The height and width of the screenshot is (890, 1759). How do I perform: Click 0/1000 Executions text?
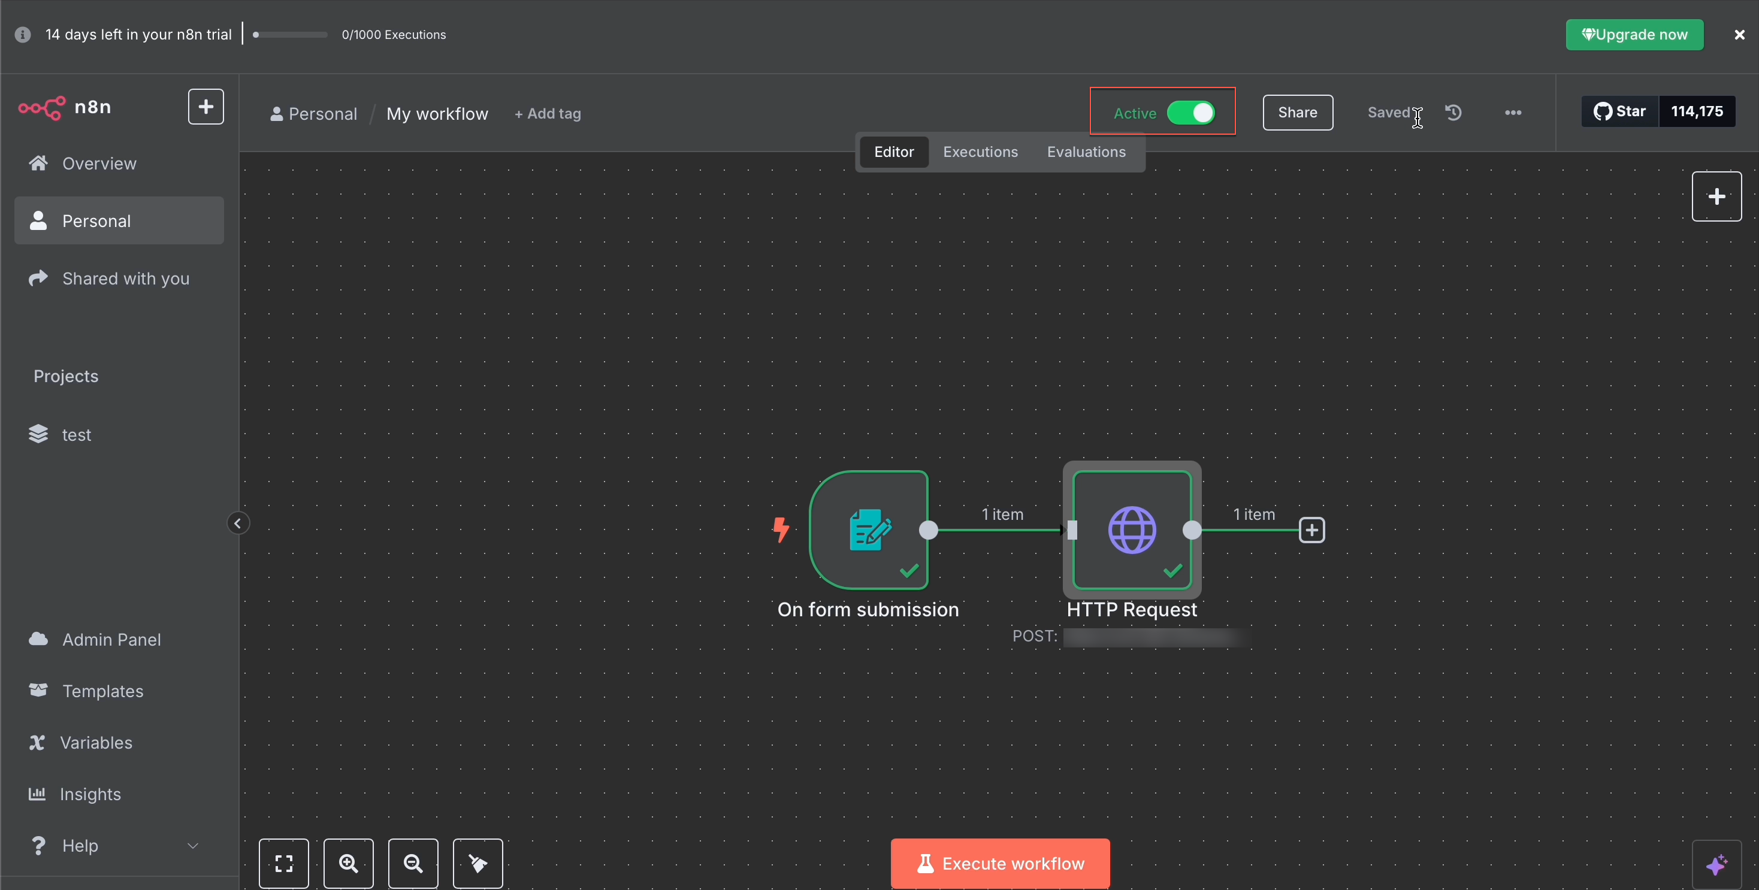click(x=394, y=35)
